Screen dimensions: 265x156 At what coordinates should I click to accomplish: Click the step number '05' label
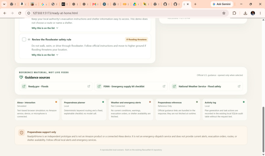(x=29, y=39)
